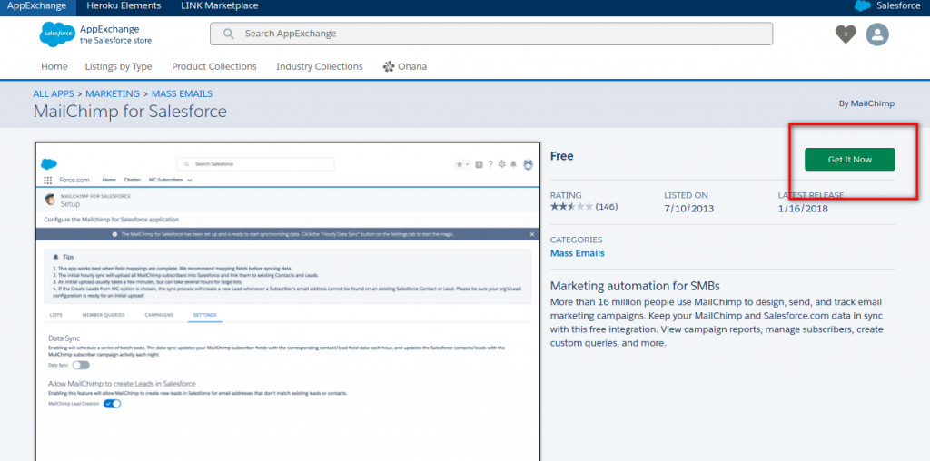Click the Force.com label in the preview
Viewport: 930px width, 461px height.
click(74, 180)
